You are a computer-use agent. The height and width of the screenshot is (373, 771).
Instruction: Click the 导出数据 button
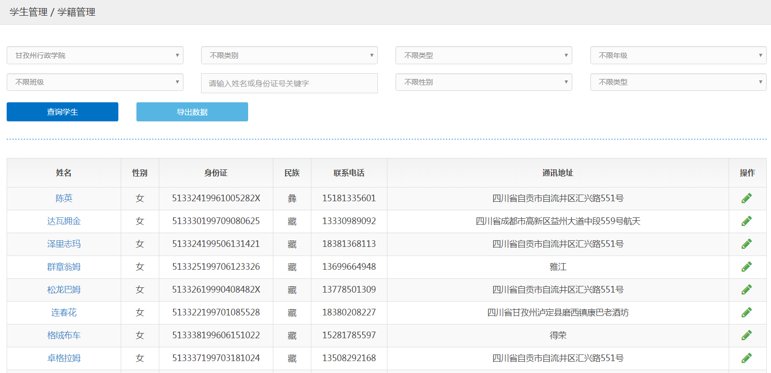click(192, 112)
